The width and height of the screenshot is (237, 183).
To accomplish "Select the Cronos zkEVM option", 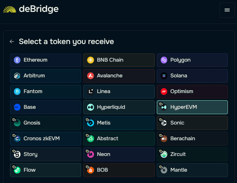I will click(46, 139).
